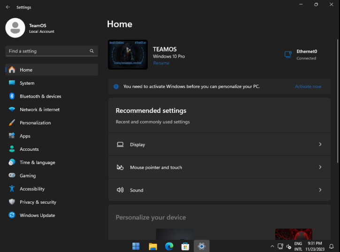The width and height of the screenshot is (340, 252).
Task: Click the vertical scrollbar on the right
Action: (x=338, y=101)
